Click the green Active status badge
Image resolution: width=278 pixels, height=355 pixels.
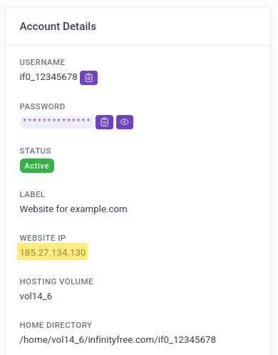coord(37,166)
